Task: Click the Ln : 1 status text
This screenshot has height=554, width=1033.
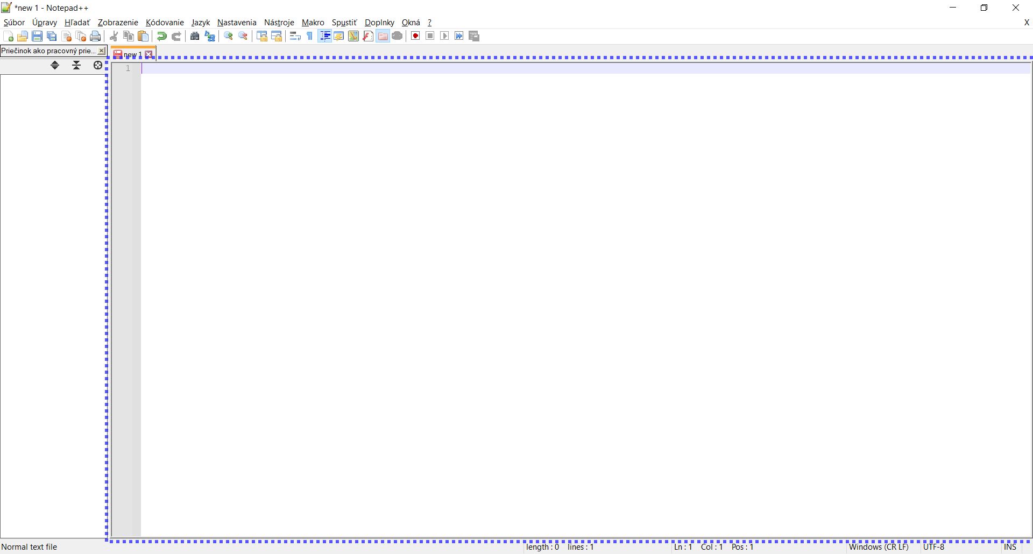Action: [x=683, y=547]
